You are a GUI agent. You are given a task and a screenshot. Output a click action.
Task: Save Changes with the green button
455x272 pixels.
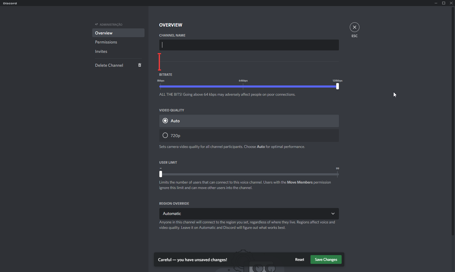(326, 259)
